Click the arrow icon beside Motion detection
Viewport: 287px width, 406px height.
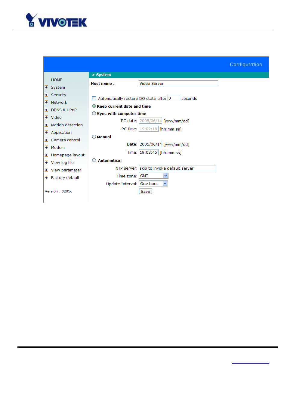point(47,125)
